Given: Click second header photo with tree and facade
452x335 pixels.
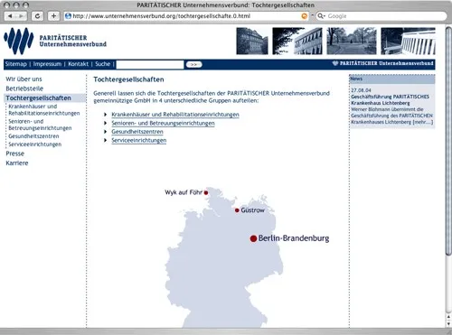Looking at the screenshot, I should 297,41.
